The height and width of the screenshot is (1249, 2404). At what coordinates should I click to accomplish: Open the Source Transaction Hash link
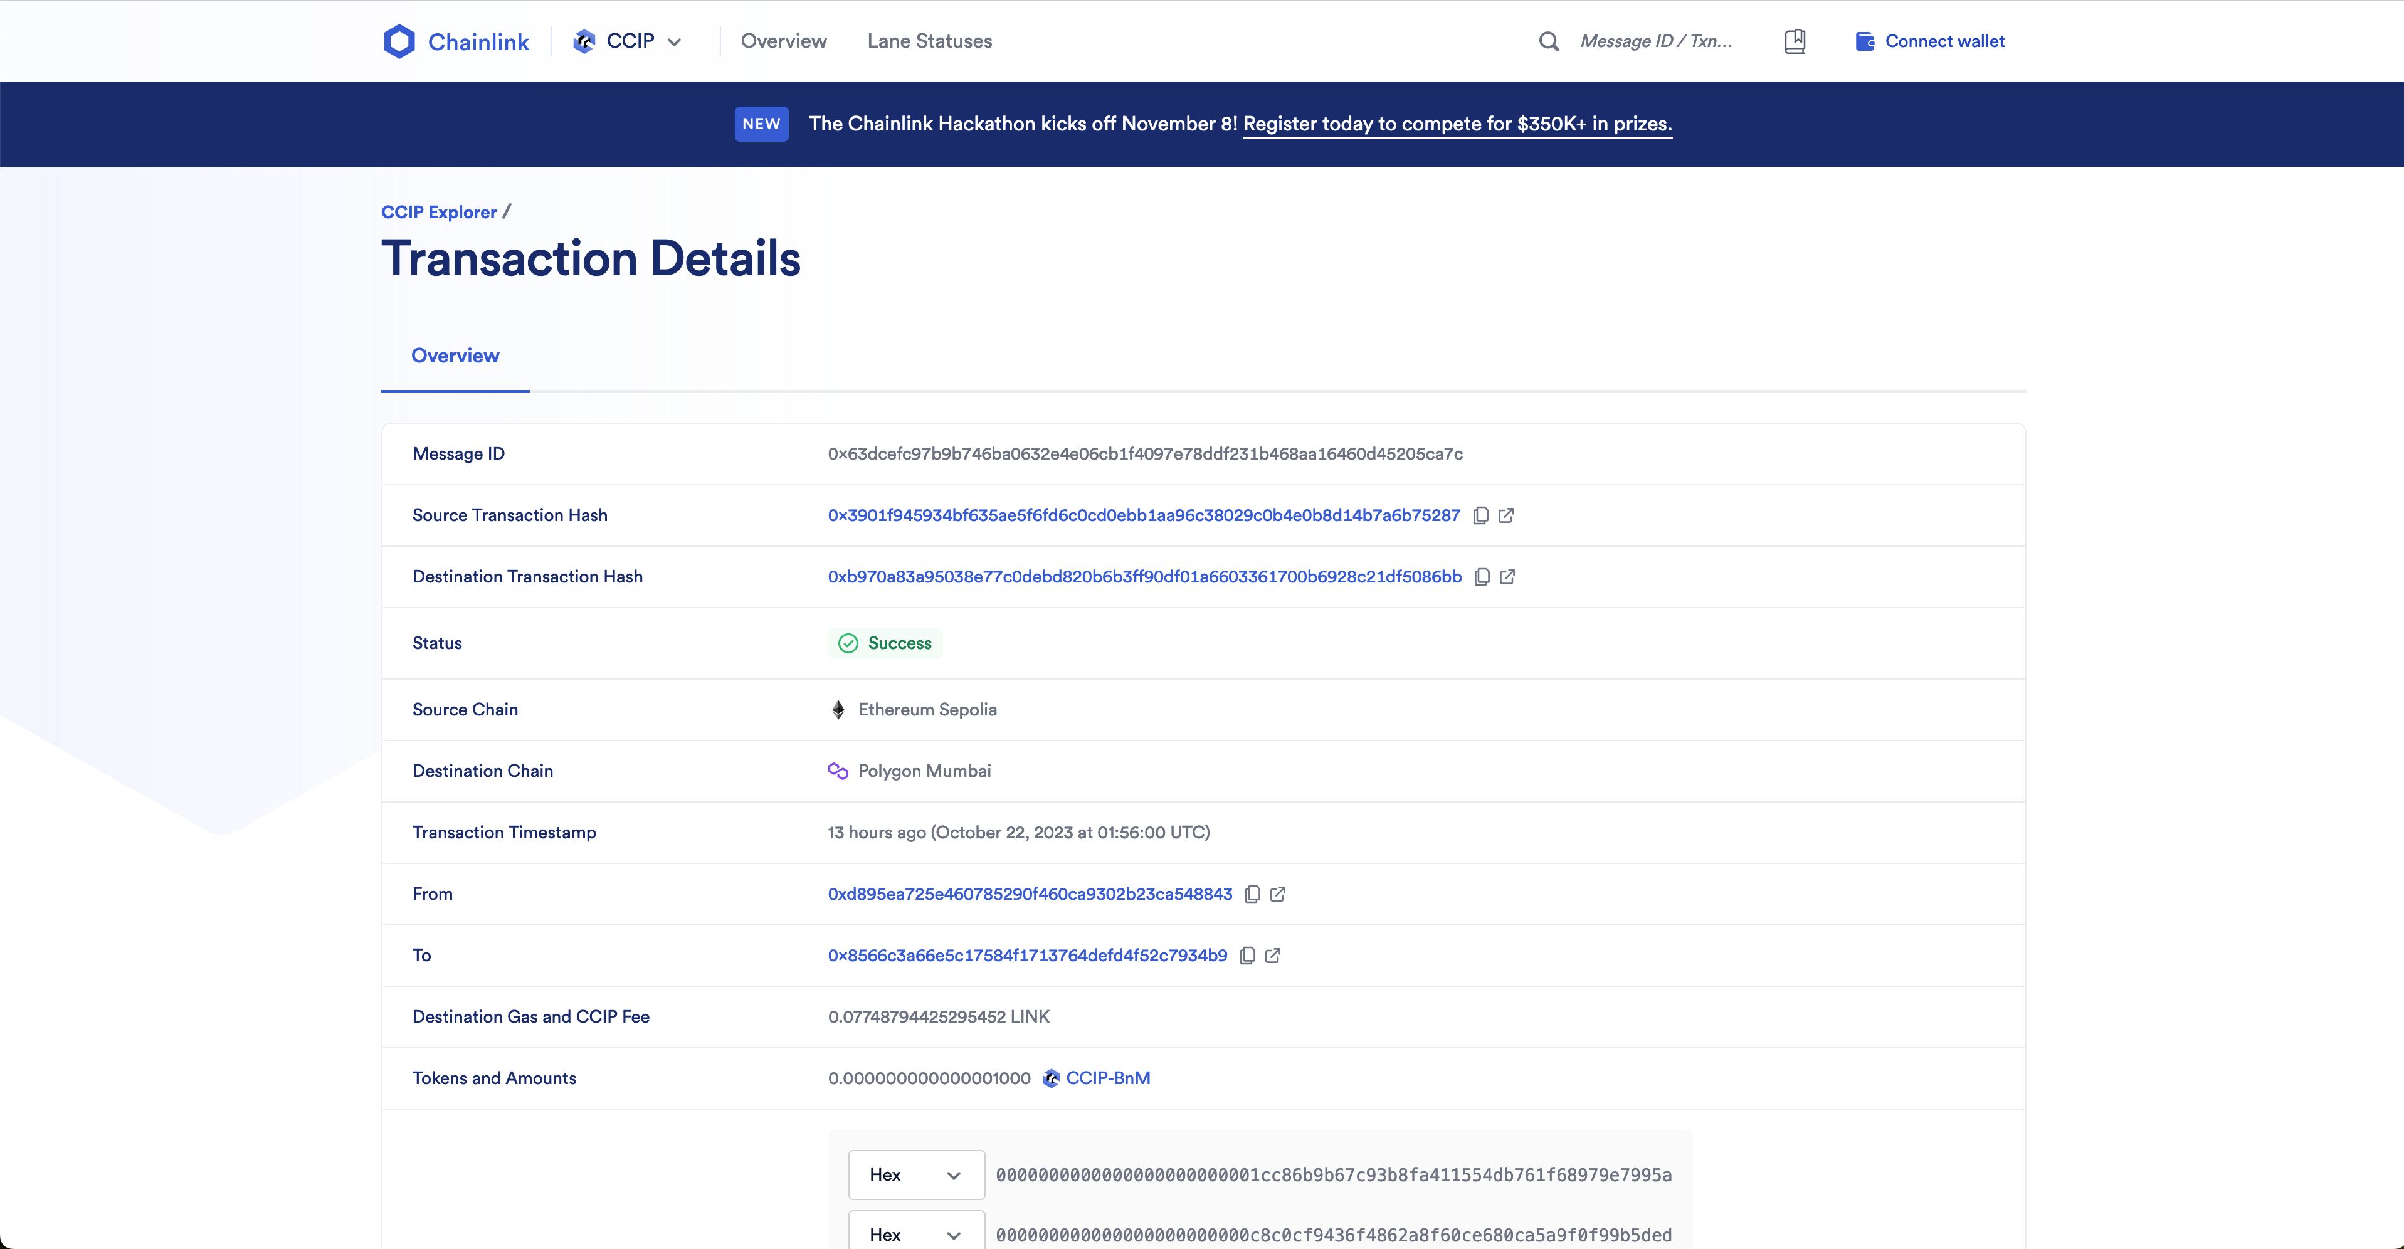click(1144, 515)
